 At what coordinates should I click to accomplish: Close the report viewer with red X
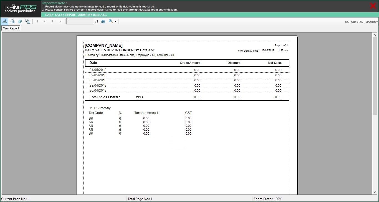click(x=373, y=6)
